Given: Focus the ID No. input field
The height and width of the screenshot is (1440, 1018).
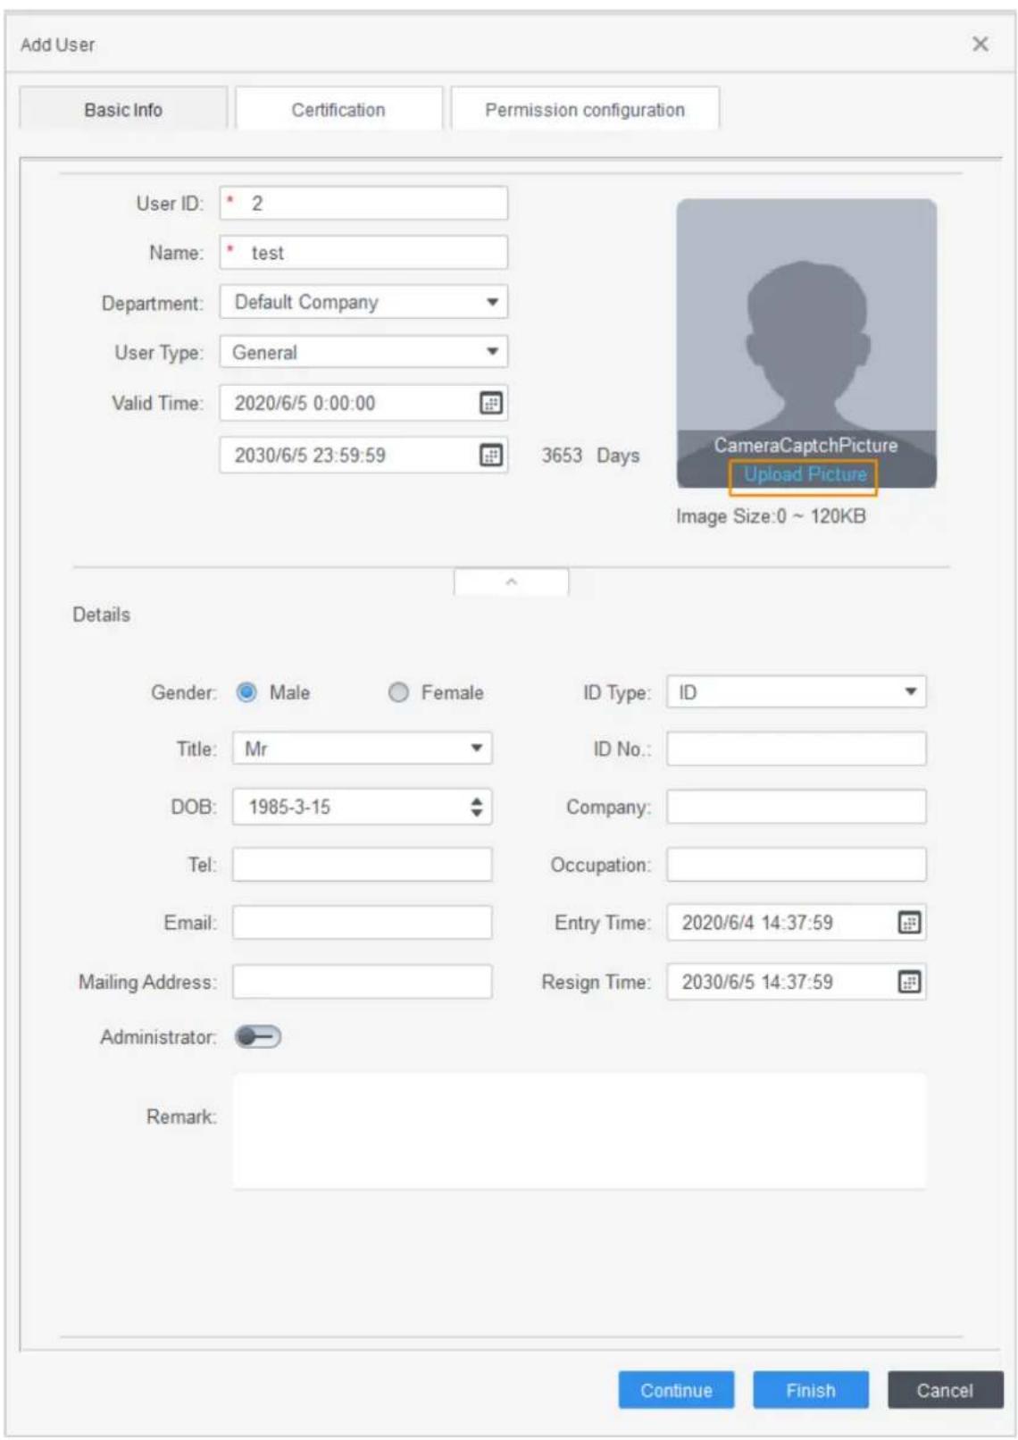Looking at the screenshot, I should coord(796,749).
